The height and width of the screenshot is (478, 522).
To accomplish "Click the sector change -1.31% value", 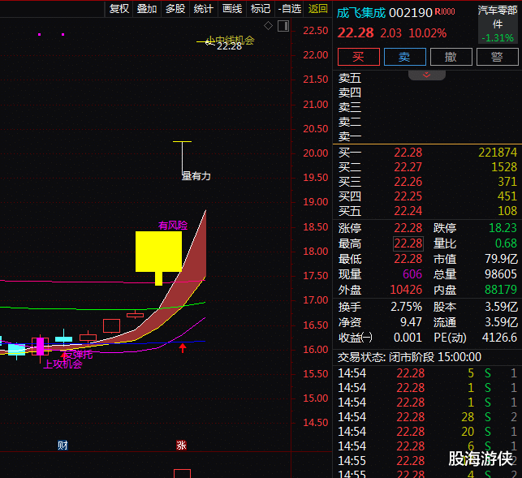I will pyautogui.click(x=498, y=38).
